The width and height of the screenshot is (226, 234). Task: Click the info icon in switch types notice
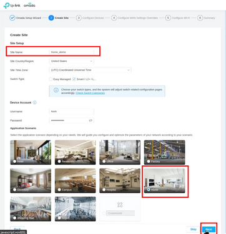[56, 90]
